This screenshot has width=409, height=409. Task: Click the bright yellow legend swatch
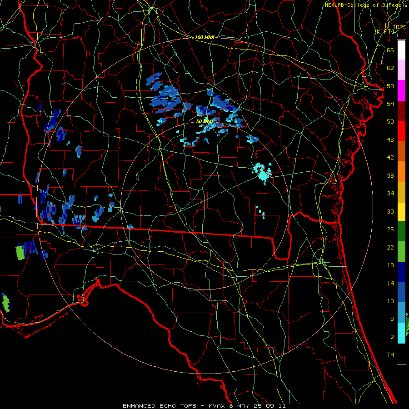(401, 211)
